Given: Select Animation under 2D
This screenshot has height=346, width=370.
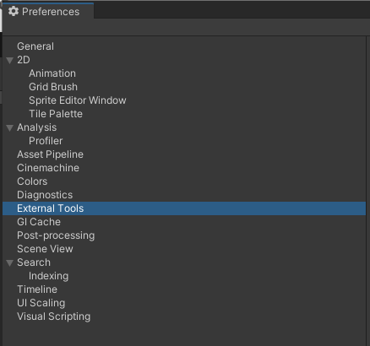Looking at the screenshot, I should [x=52, y=73].
